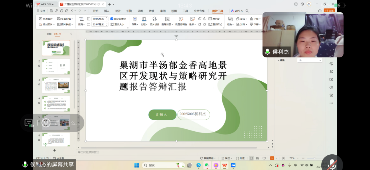Screen dimensions: 370x170
Task: Switch to the 插入 insert tab
Action: [x=107, y=11]
